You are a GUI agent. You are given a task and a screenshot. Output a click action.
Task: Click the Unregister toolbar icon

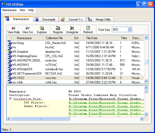tap(72, 28)
